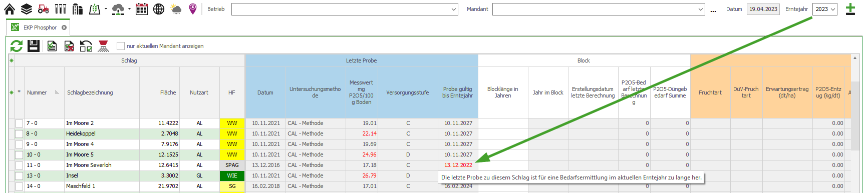
Task: Sort by the Nummer column header
Action: coord(44,92)
